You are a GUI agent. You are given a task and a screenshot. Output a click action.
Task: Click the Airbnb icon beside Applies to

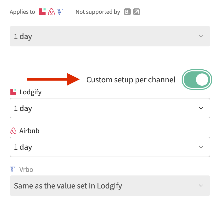[x=51, y=12]
